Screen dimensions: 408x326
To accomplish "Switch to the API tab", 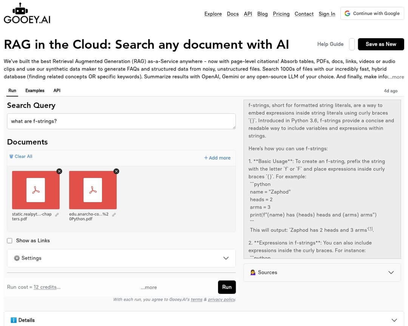I will pyautogui.click(x=57, y=91).
